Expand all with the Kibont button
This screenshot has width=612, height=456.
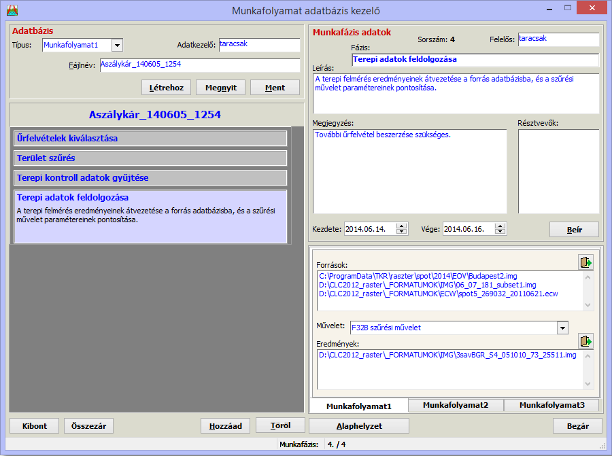pyautogui.click(x=34, y=426)
